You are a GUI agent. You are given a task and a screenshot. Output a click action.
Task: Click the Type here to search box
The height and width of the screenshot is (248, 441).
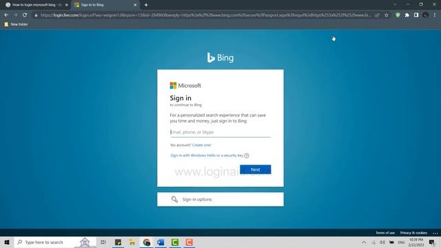55,242
